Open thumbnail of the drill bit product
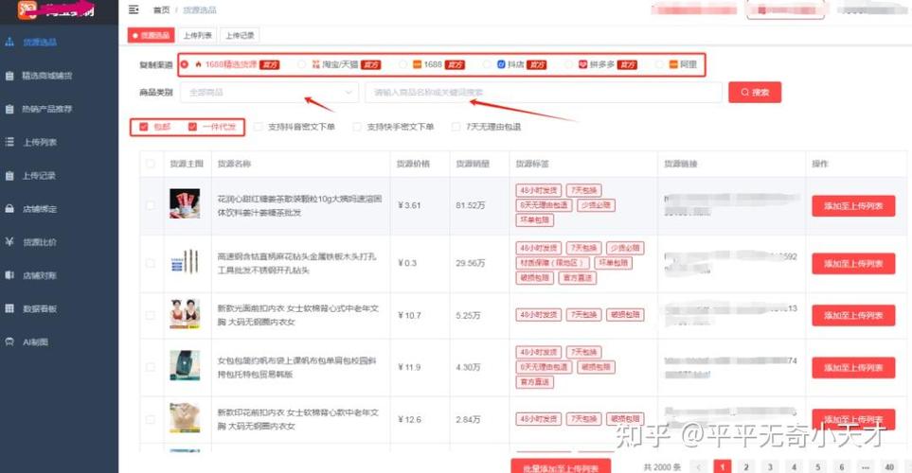The width and height of the screenshot is (912, 473). [185, 262]
